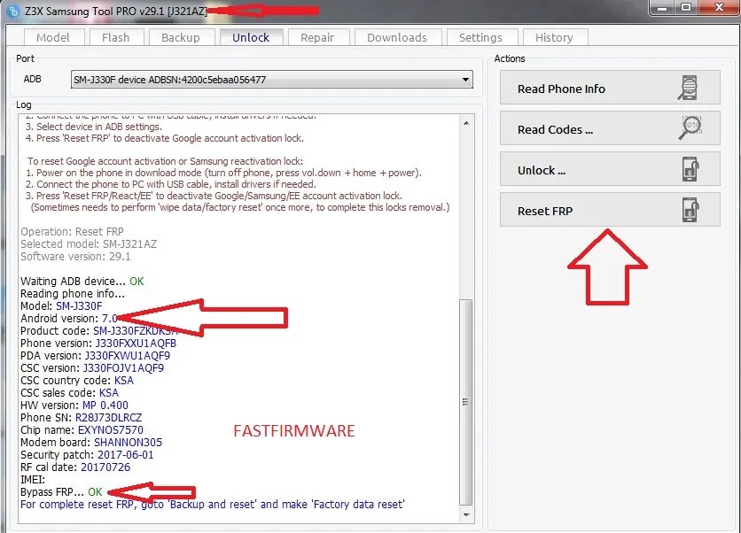Open the Backup tab
741x533 pixels.
point(181,37)
